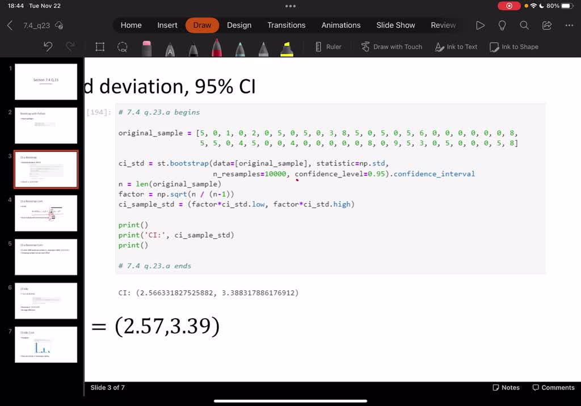The image size is (581, 406).
Task: Open the Comments panel
Action: click(553, 388)
